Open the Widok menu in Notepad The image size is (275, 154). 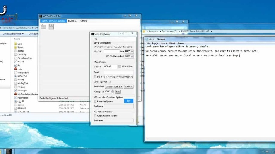(172, 43)
